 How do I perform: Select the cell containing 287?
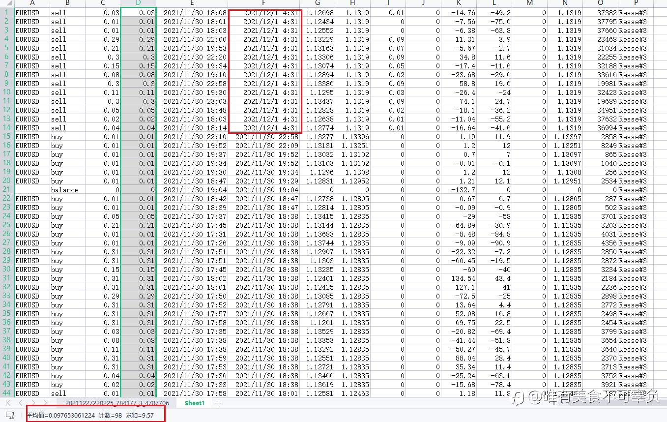pyautogui.click(x=601, y=199)
